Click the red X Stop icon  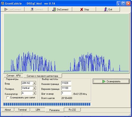[82, 9]
